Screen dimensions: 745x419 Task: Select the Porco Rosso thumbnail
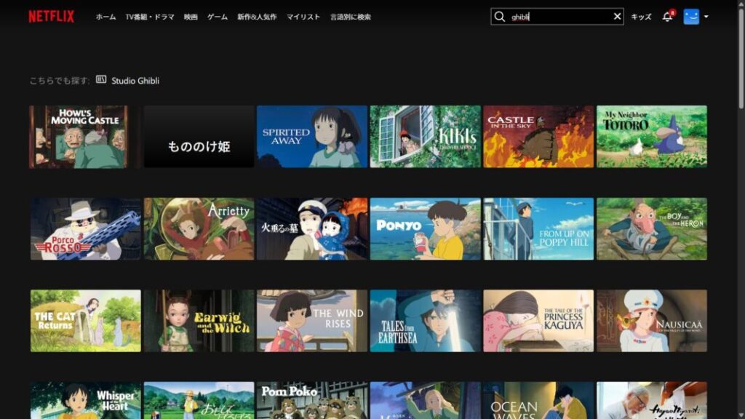86,229
